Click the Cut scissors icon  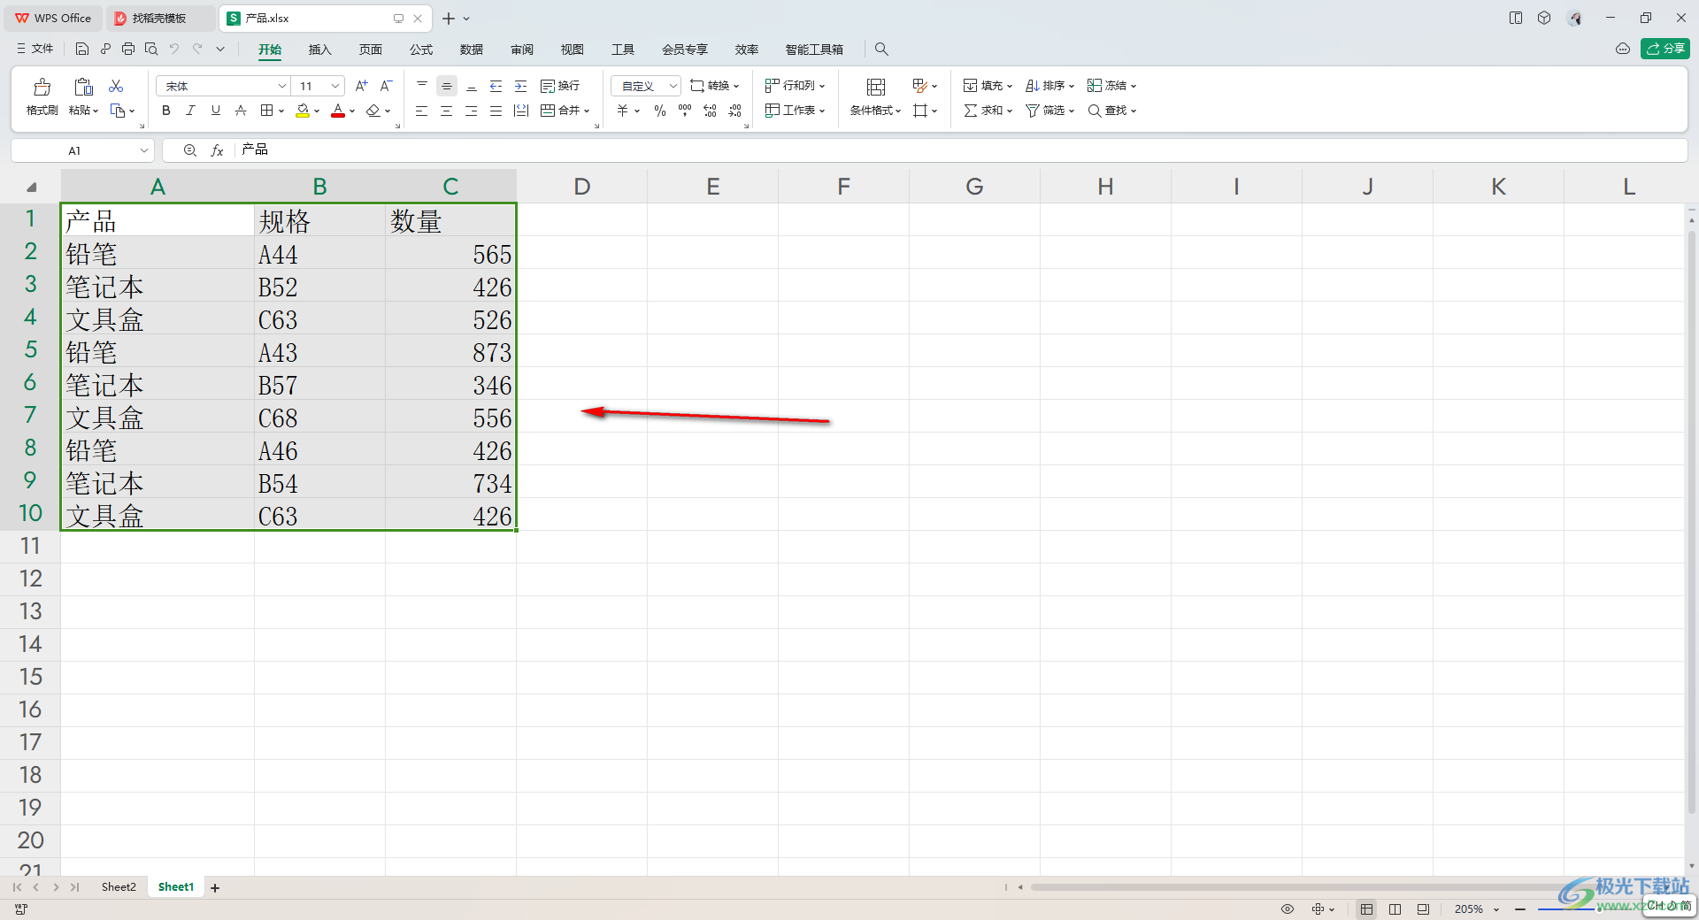click(116, 86)
